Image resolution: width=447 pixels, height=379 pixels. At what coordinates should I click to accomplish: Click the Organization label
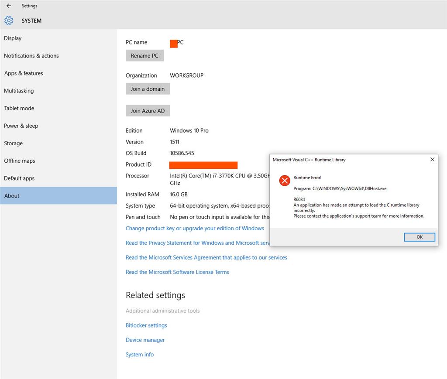tap(141, 75)
